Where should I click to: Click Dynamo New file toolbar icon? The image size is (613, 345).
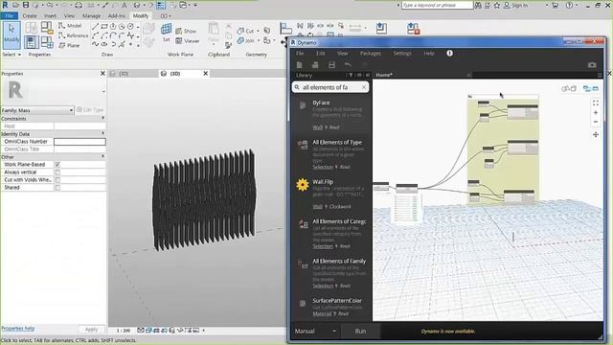tap(300, 65)
